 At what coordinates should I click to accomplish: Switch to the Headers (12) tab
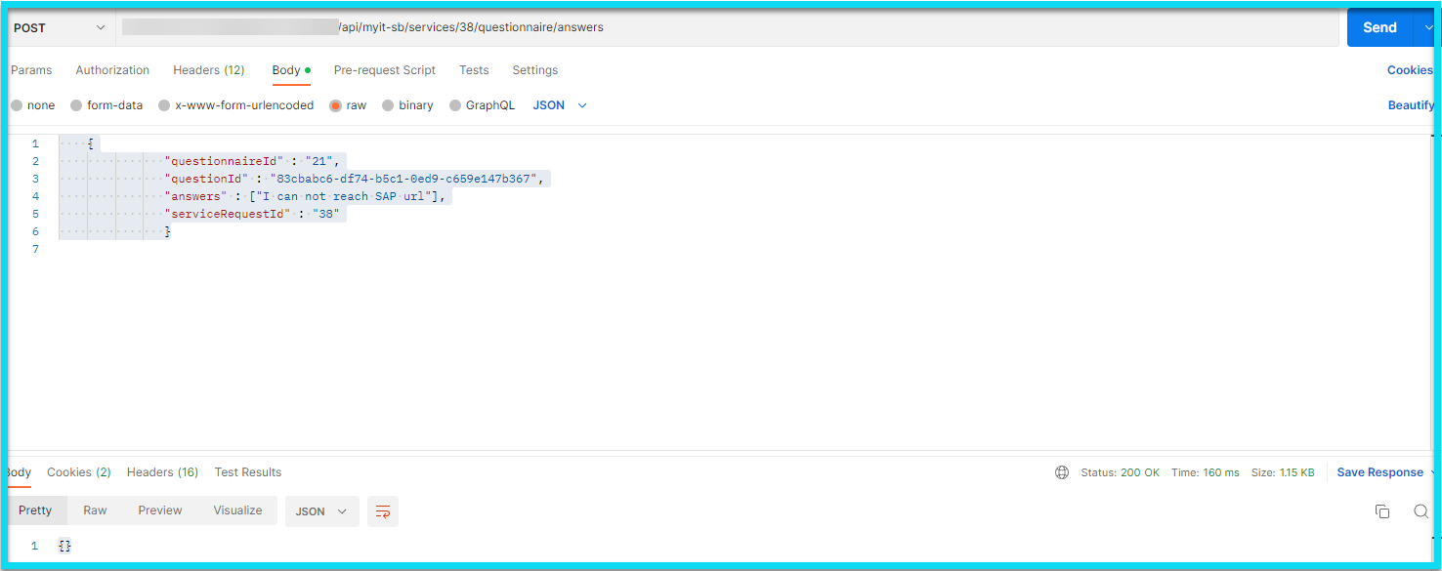point(208,70)
